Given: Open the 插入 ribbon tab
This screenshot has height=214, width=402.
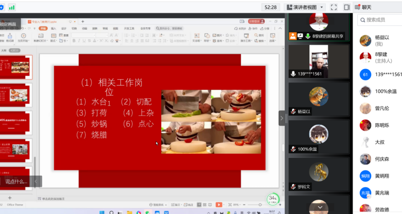Looking at the screenshot, I should (53, 28).
